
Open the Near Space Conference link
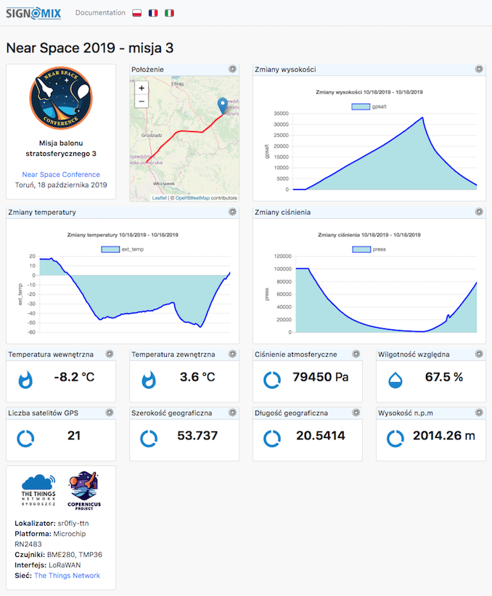click(61, 175)
